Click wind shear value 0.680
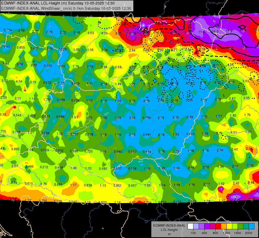The height and width of the screenshot is (238, 259). (x=103, y=169)
